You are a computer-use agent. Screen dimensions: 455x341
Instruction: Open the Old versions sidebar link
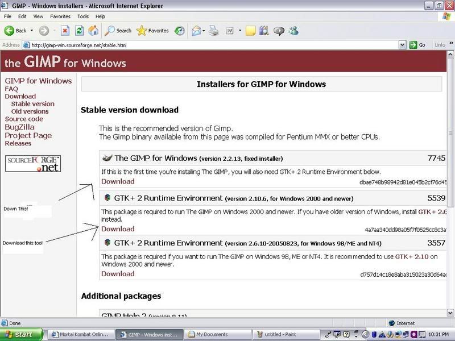30,111
